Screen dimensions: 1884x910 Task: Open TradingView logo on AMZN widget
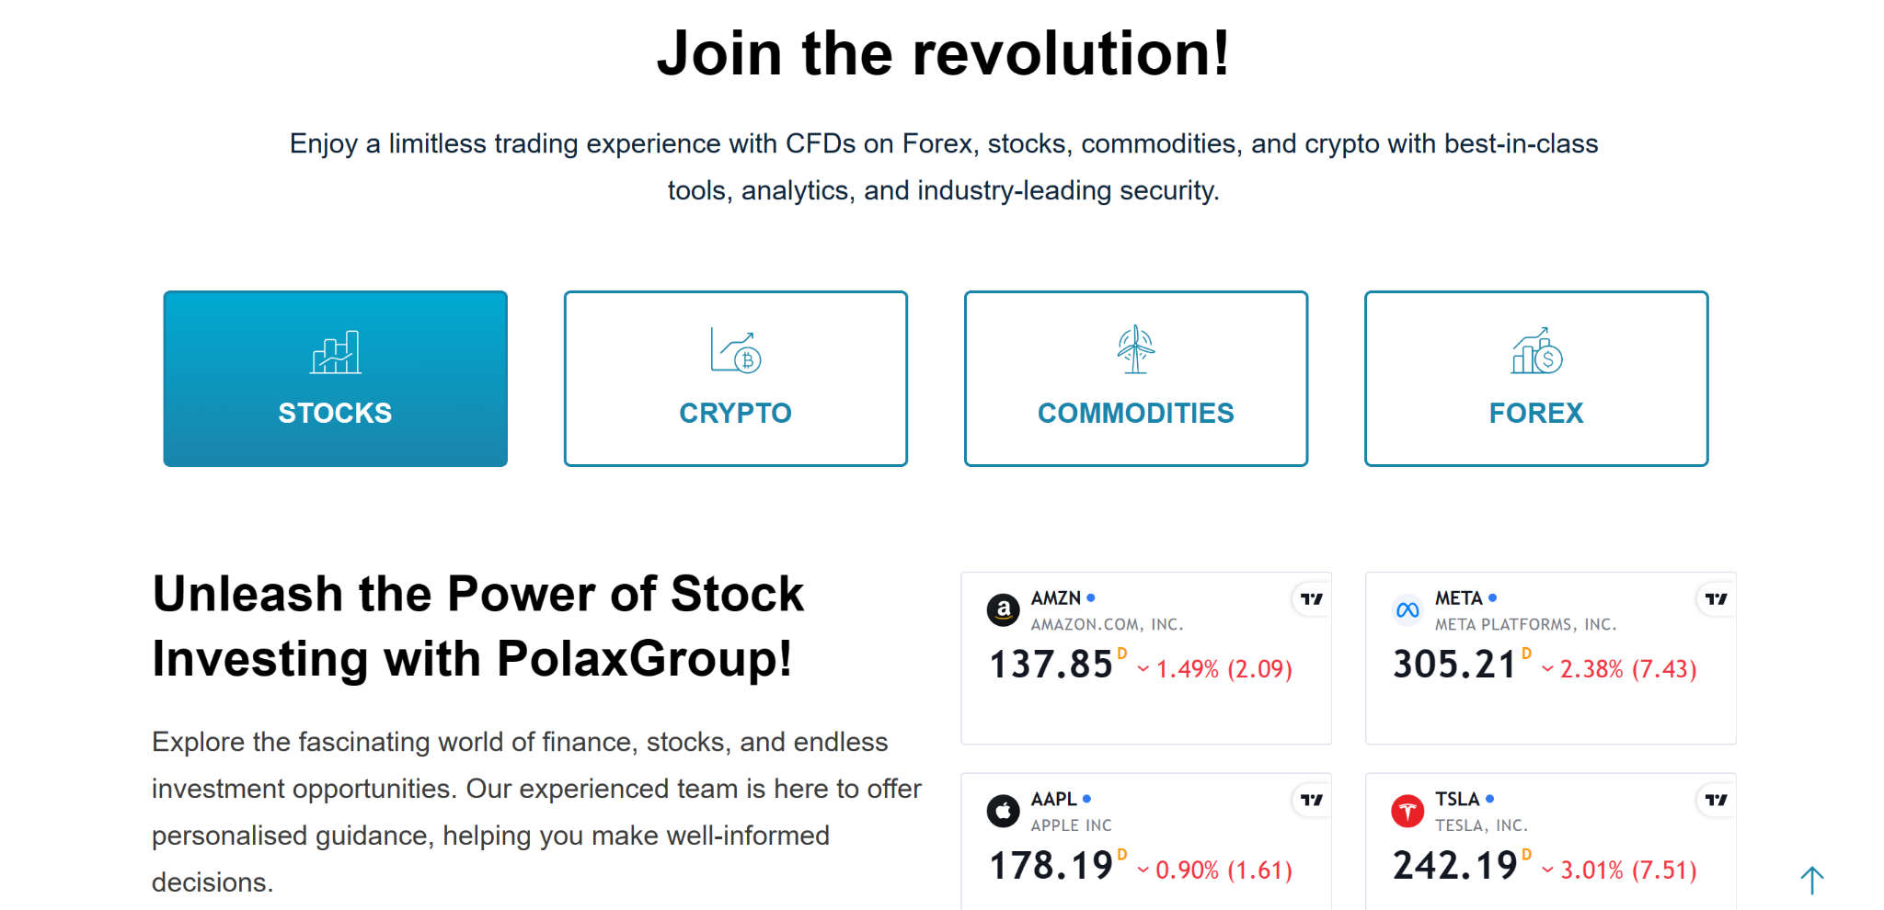(x=1311, y=599)
